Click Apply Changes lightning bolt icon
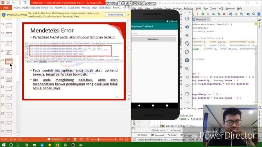 [x=197, y=14]
